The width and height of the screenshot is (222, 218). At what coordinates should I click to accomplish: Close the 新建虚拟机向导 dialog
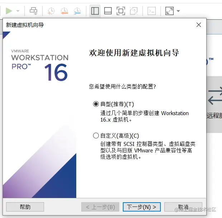click(199, 25)
